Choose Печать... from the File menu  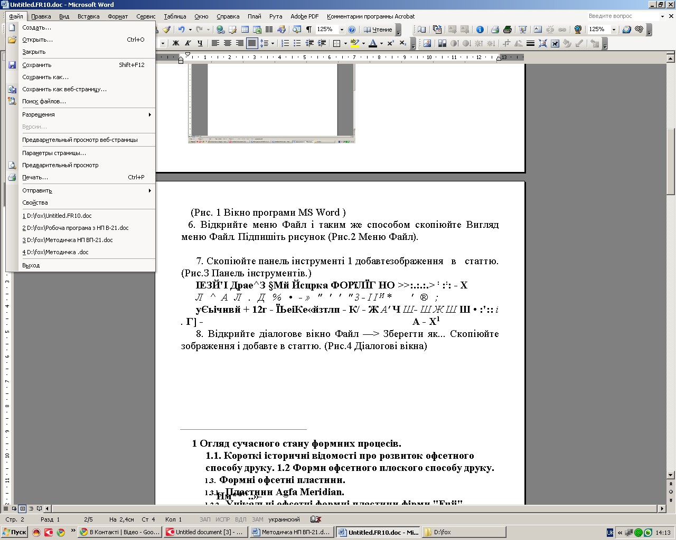pos(80,177)
